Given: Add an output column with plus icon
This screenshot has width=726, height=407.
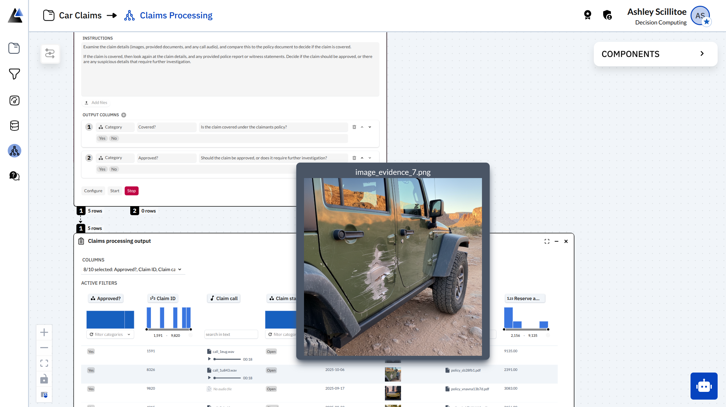Looking at the screenshot, I should click(124, 115).
